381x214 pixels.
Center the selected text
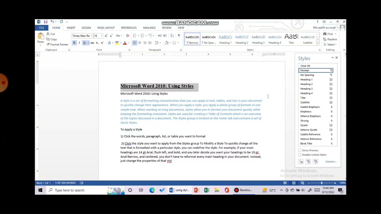coord(140,43)
